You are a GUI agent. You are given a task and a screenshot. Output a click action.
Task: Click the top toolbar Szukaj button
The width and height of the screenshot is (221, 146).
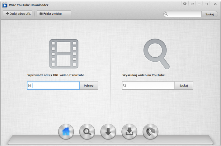pos(209,14)
